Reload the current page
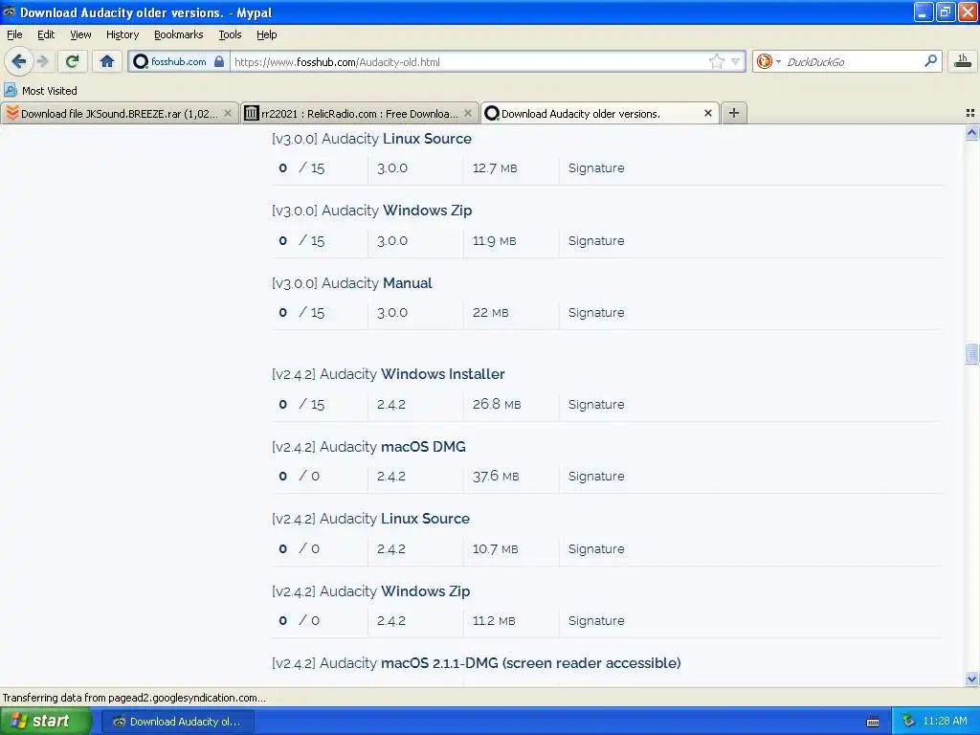Viewport: 980px width, 735px height. pos(73,61)
